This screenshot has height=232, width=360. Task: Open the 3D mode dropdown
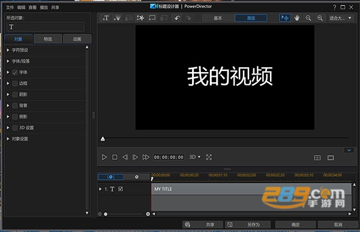194,157
